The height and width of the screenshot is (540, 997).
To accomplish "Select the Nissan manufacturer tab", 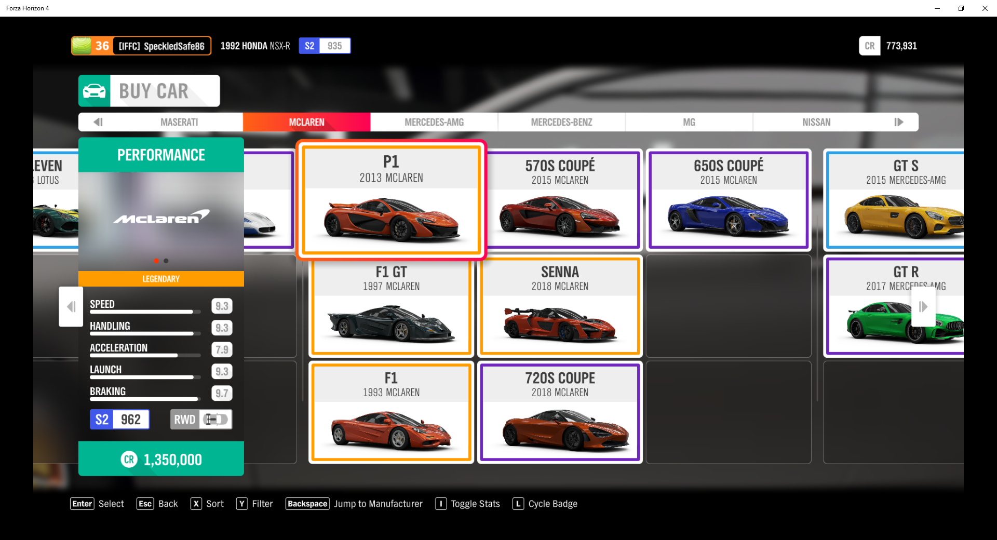I will pyautogui.click(x=816, y=122).
